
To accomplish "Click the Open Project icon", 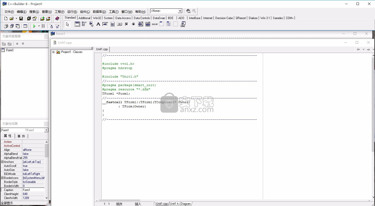I will [x=35, y=19].
